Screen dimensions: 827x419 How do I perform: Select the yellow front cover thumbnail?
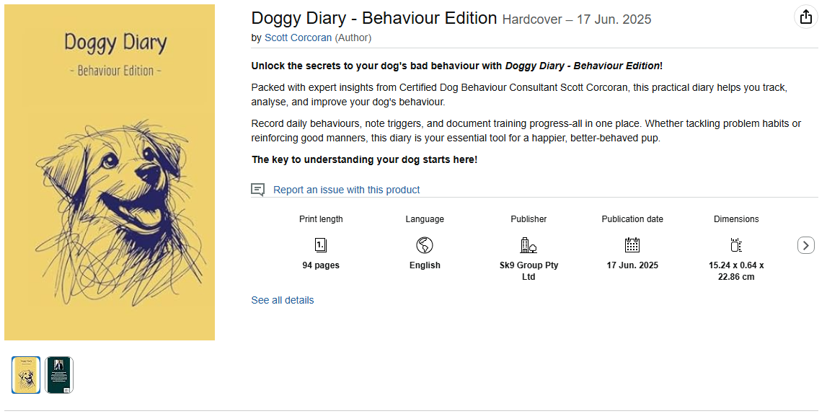click(26, 375)
